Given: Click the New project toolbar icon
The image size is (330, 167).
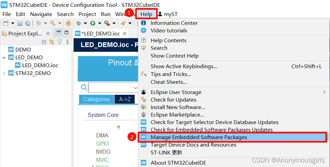Looking at the screenshot, I should (6, 23).
